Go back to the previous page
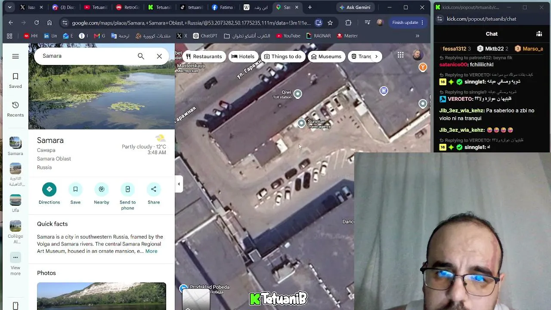The height and width of the screenshot is (310, 551). 11,22
